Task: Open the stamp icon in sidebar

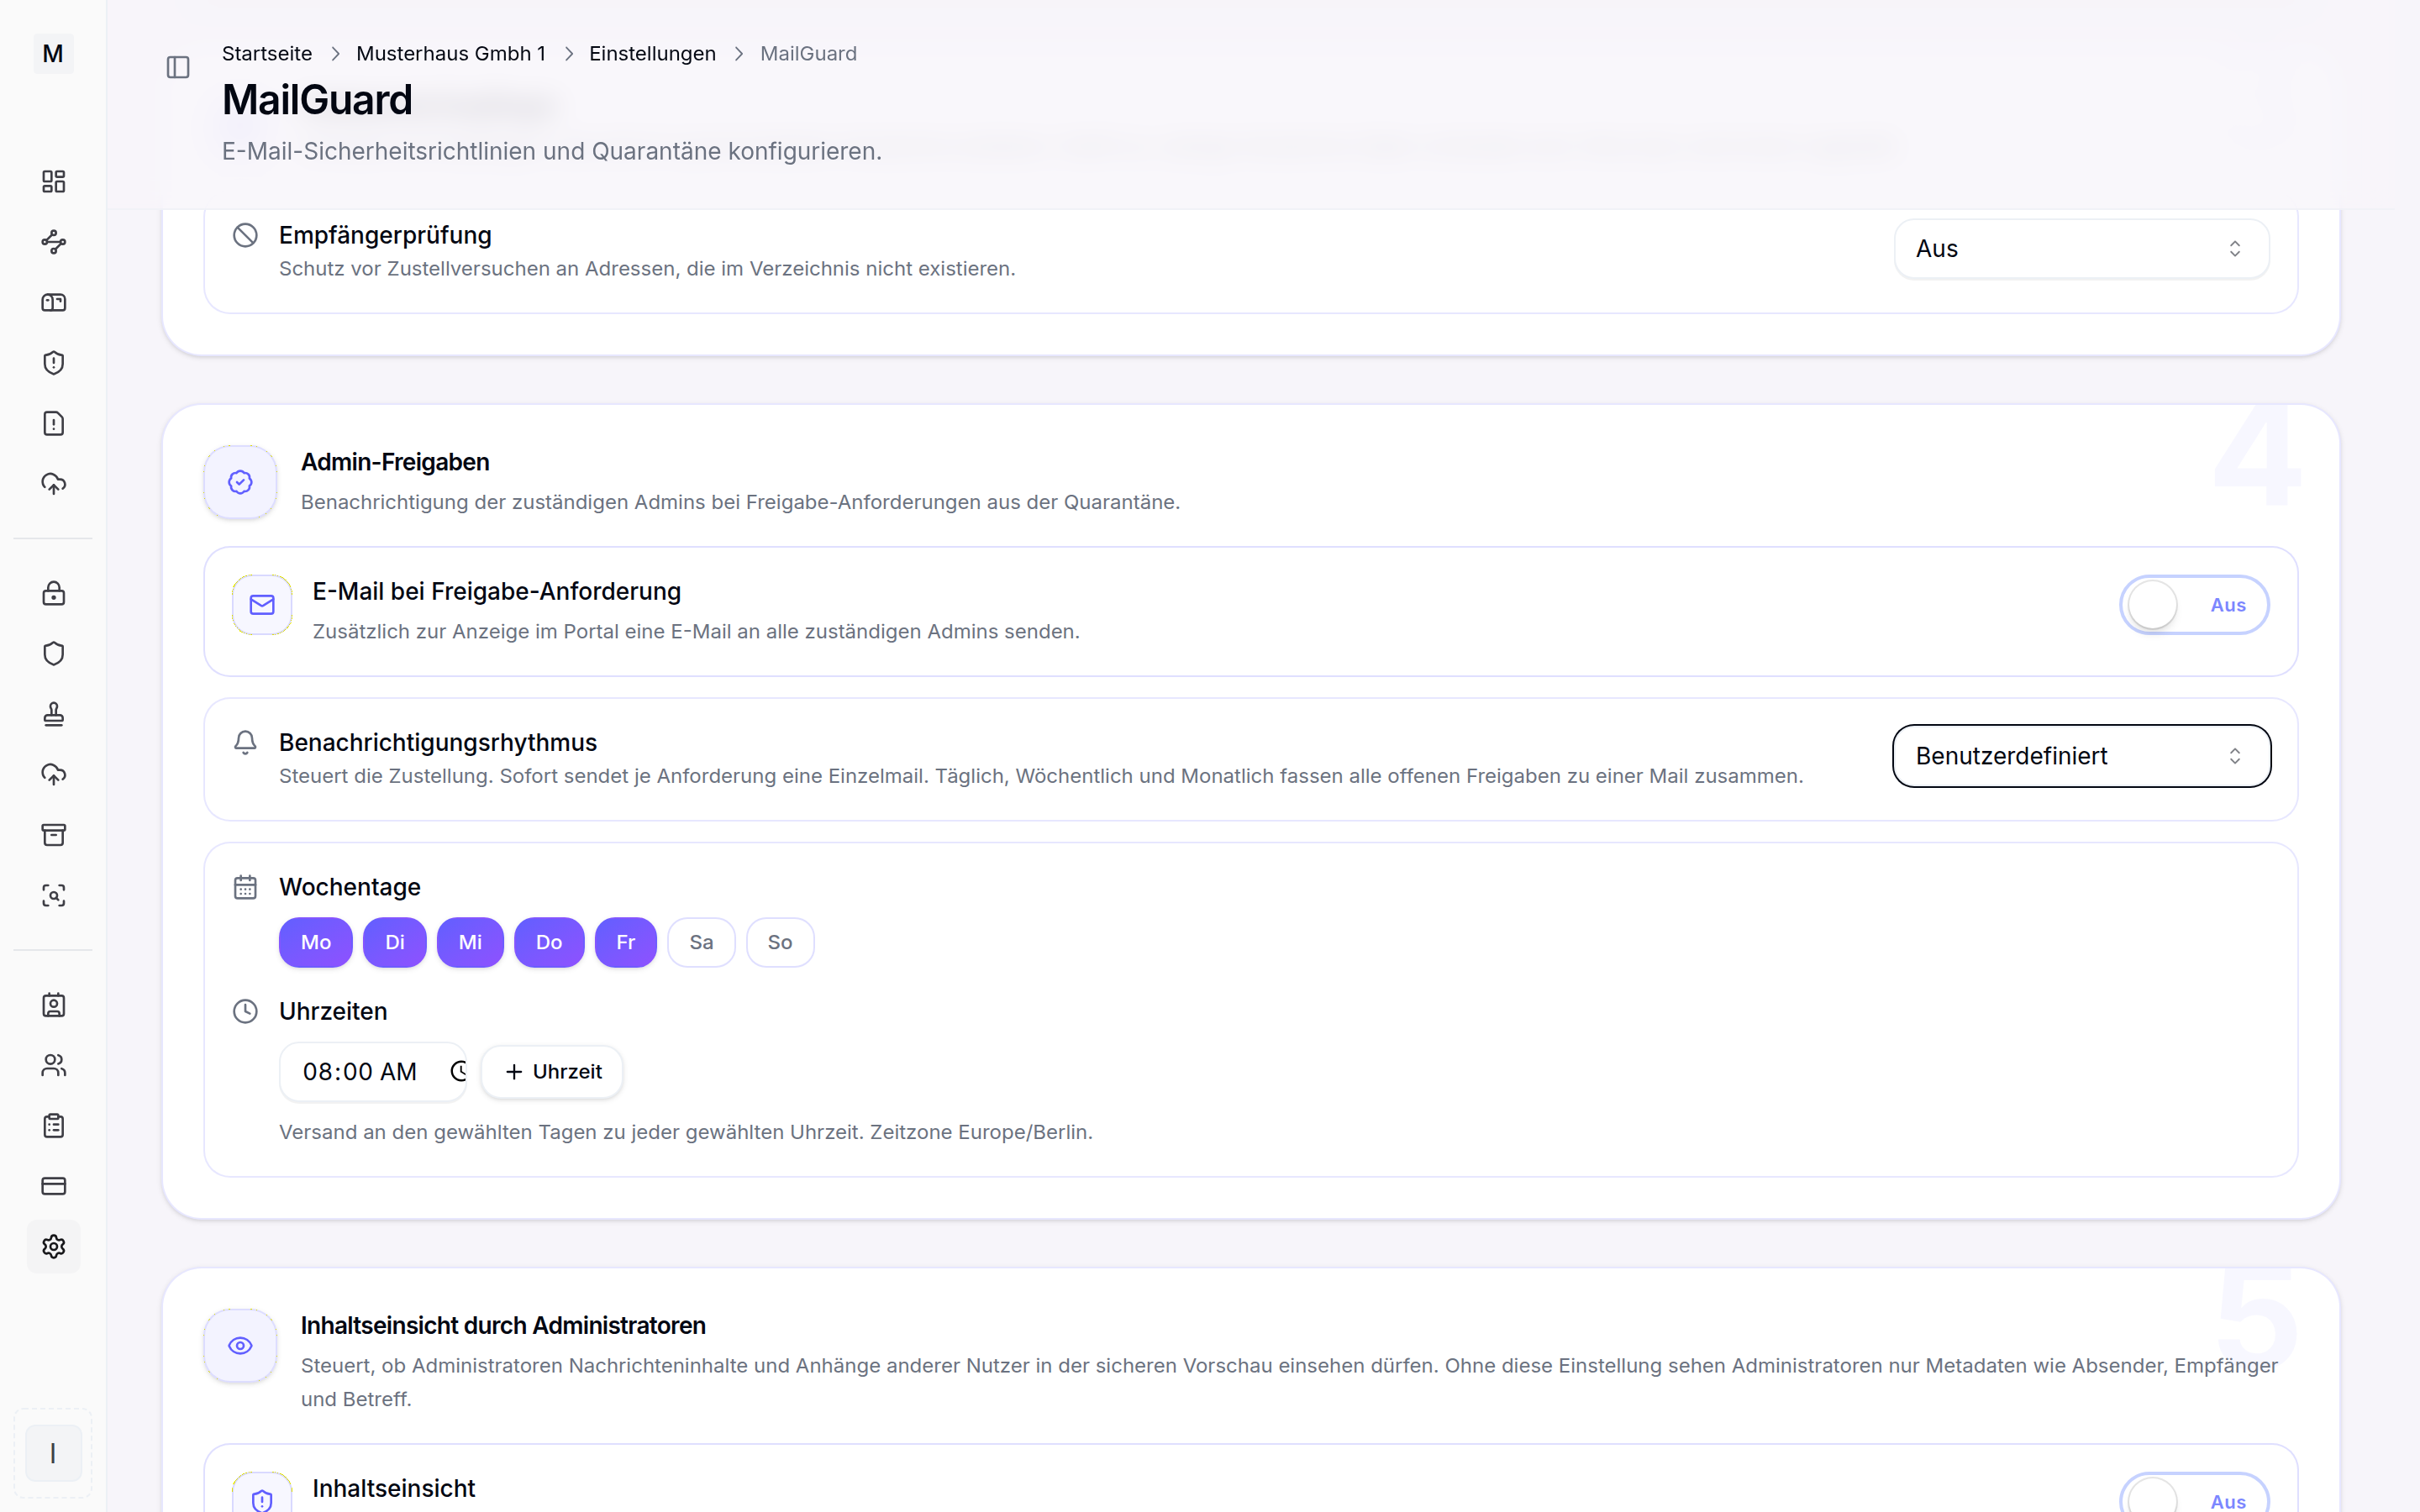Action: coord(54,714)
